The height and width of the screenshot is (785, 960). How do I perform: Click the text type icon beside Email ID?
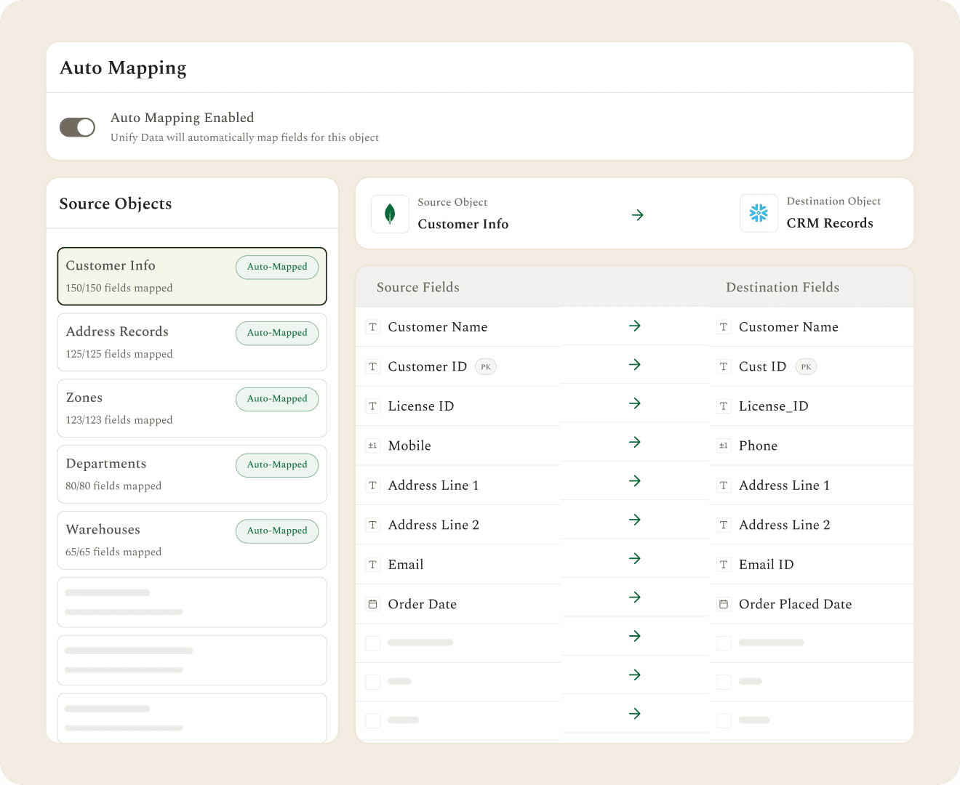pos(724,565)
